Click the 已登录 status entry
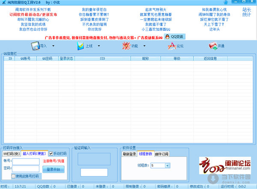 point(76,186)
